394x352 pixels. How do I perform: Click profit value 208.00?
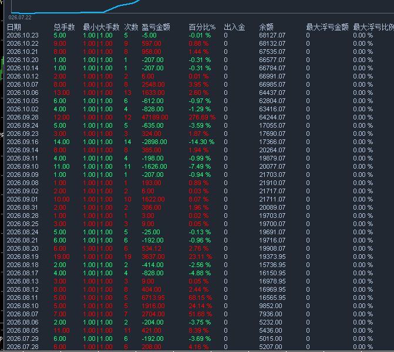click(x=151, y=347)
